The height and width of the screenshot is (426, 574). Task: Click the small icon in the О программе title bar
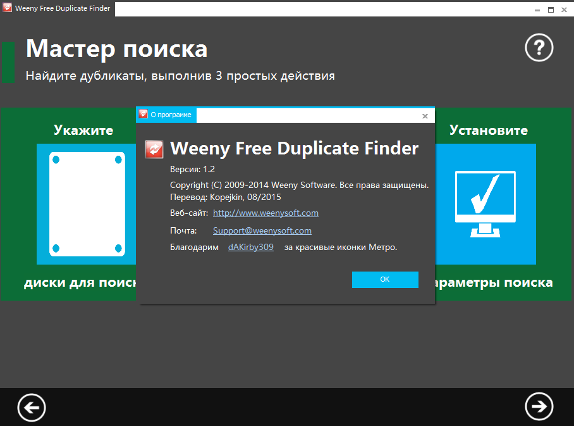pos(143,115)
